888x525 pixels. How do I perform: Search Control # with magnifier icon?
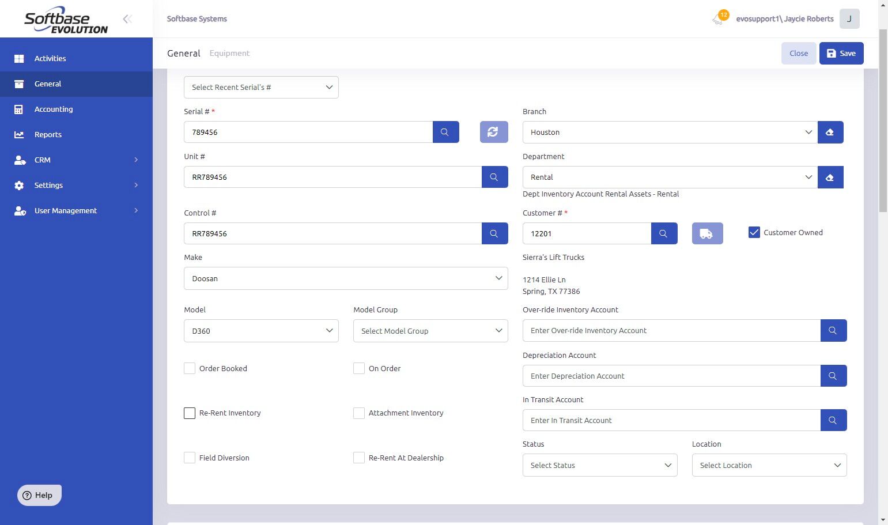click(494, 233)
